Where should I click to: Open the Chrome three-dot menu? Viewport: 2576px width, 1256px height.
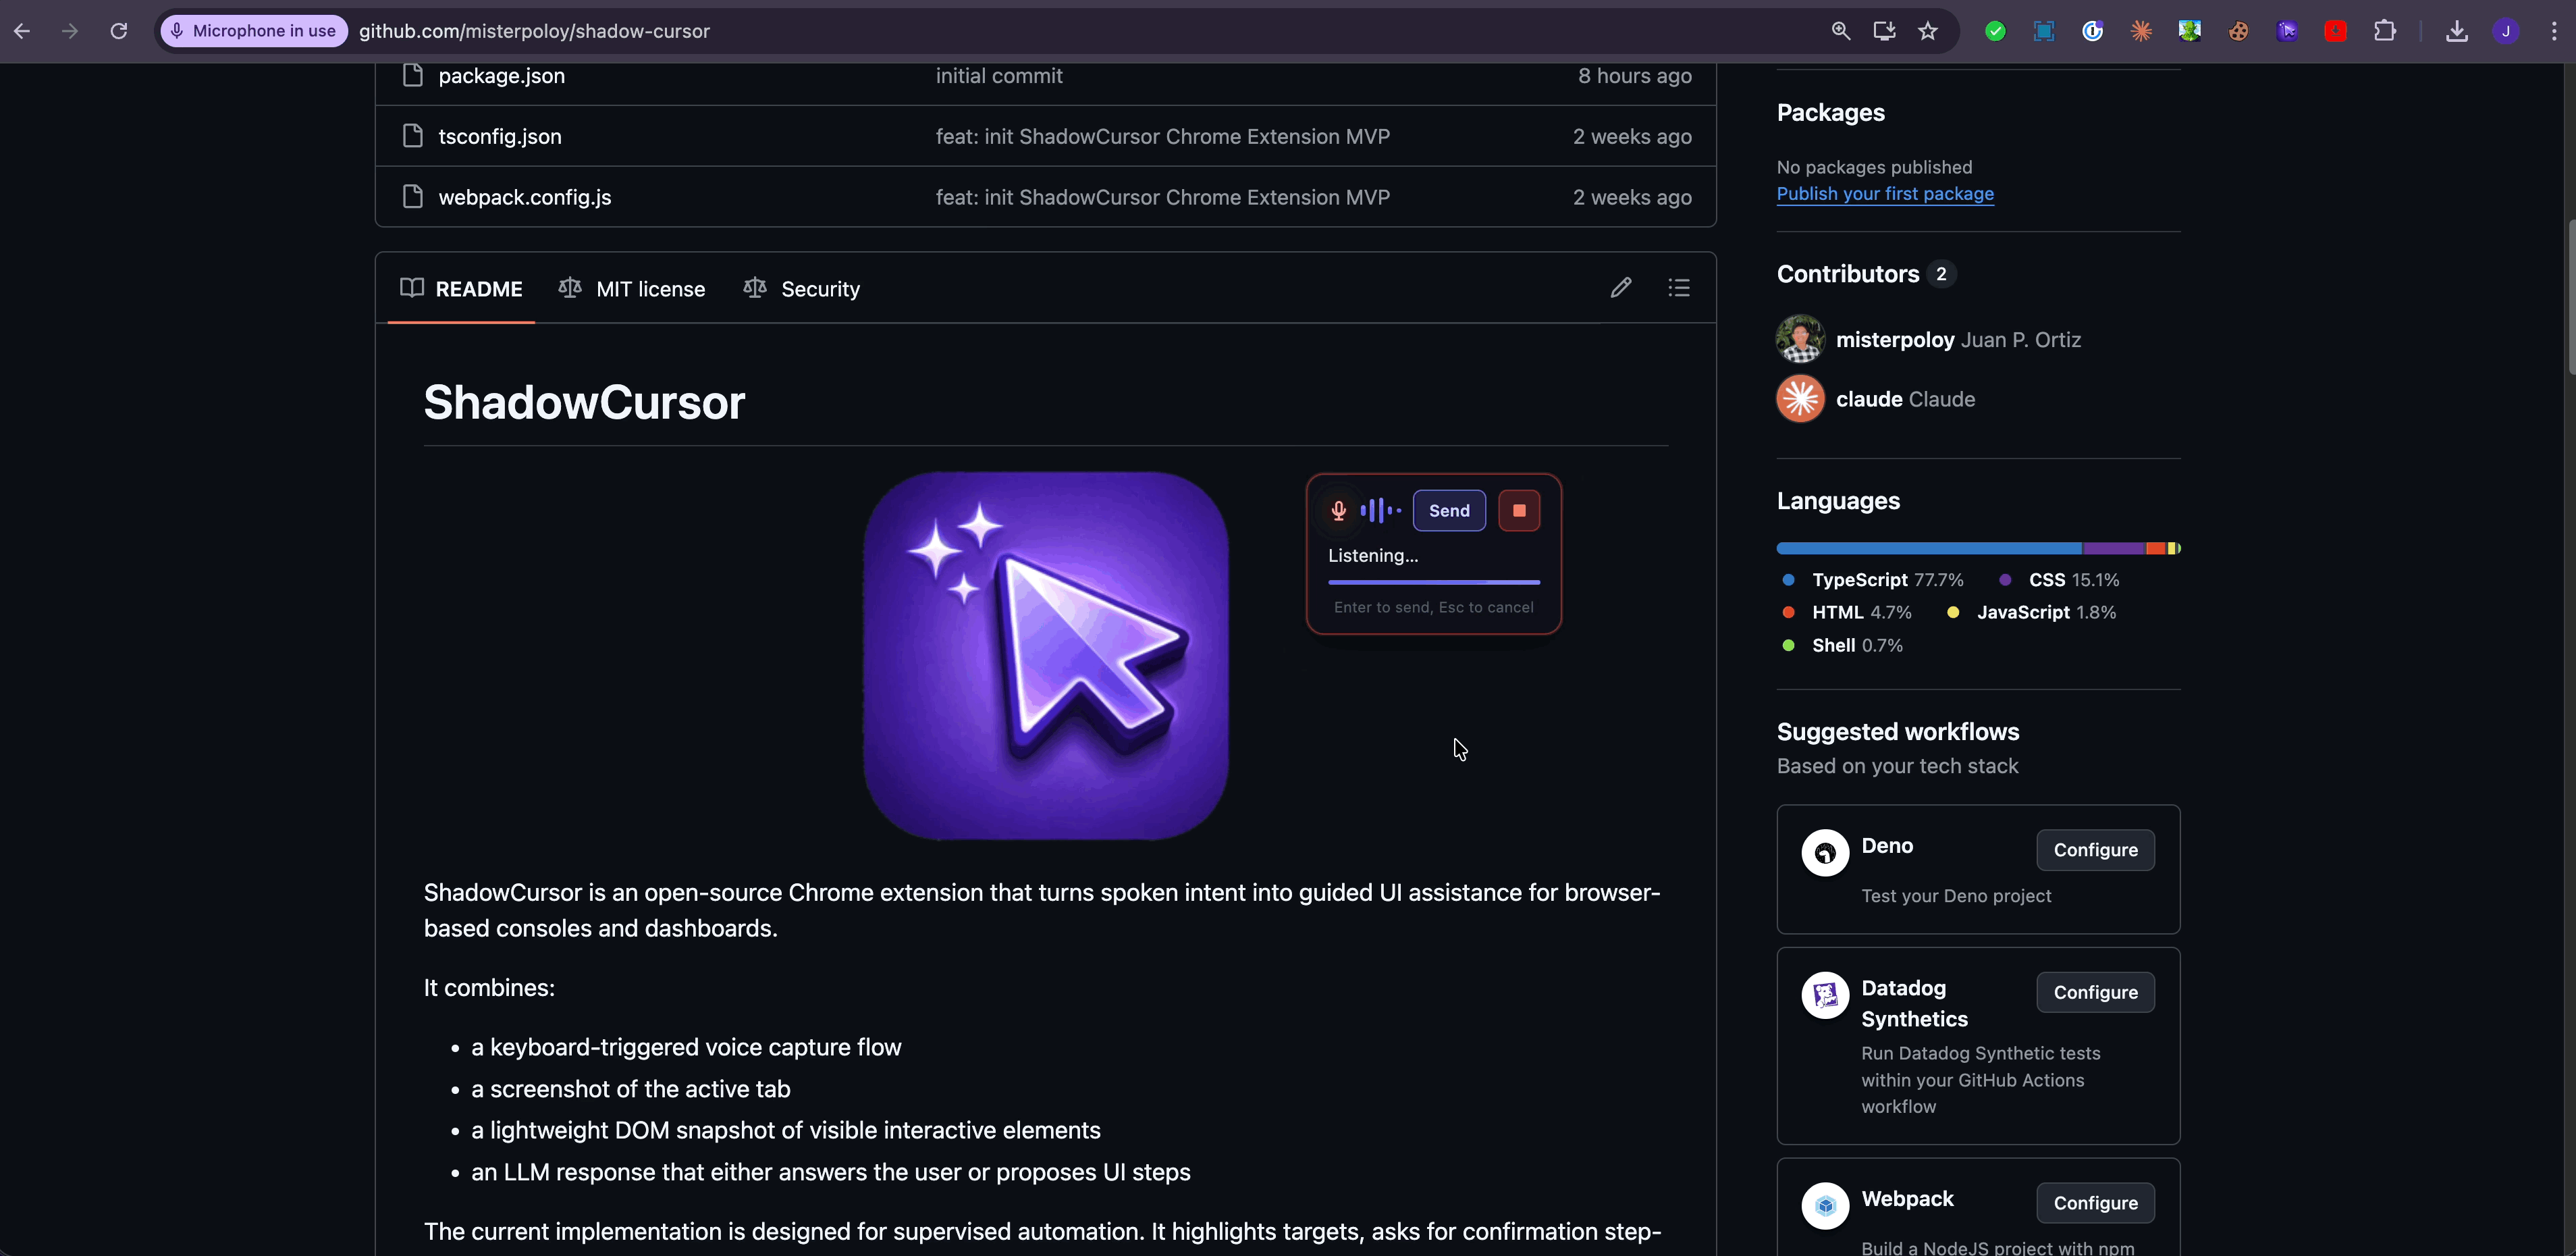tap(2554, 31)
